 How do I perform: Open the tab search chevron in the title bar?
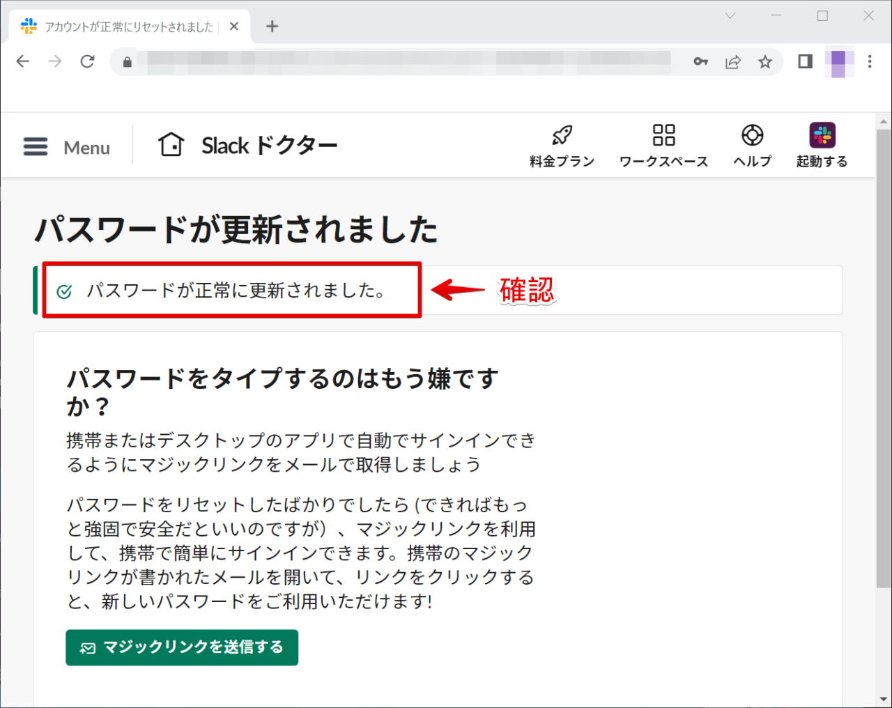tap(730, 15)
